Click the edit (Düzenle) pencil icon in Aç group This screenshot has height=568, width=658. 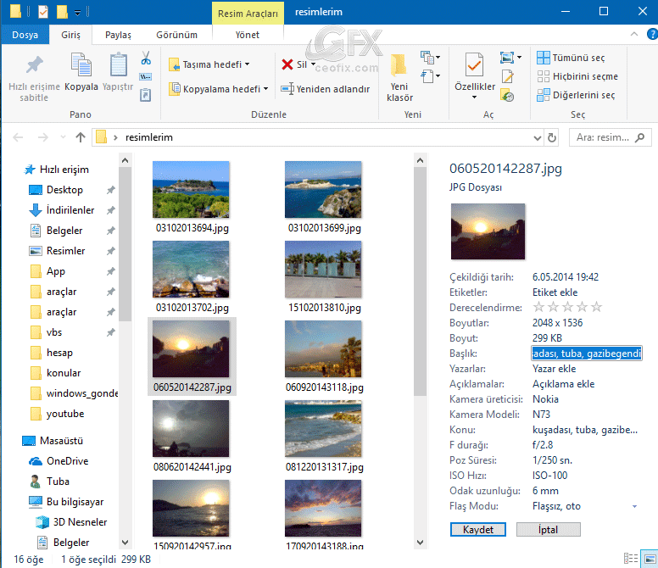coord(507,76)
